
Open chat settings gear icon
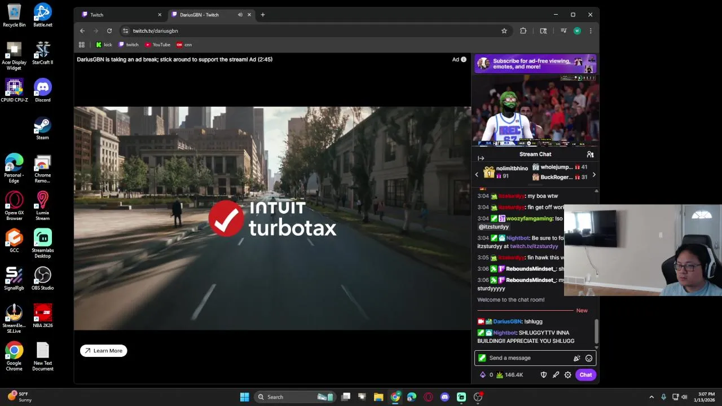pos(568,375)
